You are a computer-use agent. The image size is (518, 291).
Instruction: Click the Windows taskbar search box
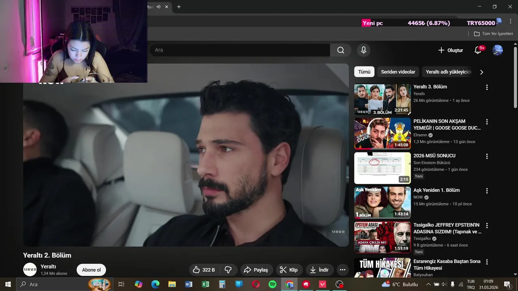coord(65,284)
